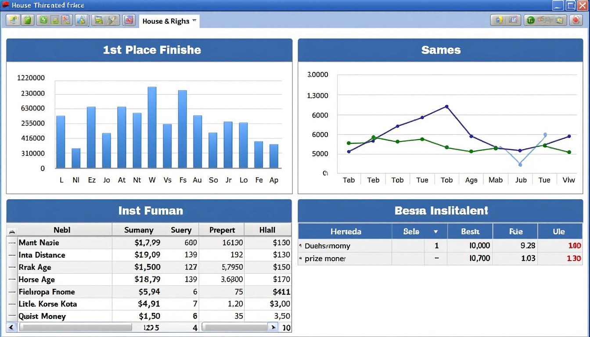
Task: Sort by the Sumany column header
Action: point(139,230)
